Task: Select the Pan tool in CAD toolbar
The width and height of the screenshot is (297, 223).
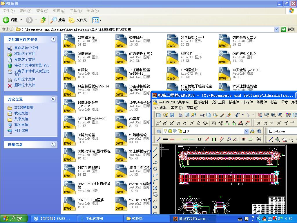Action: pos(260,115)
